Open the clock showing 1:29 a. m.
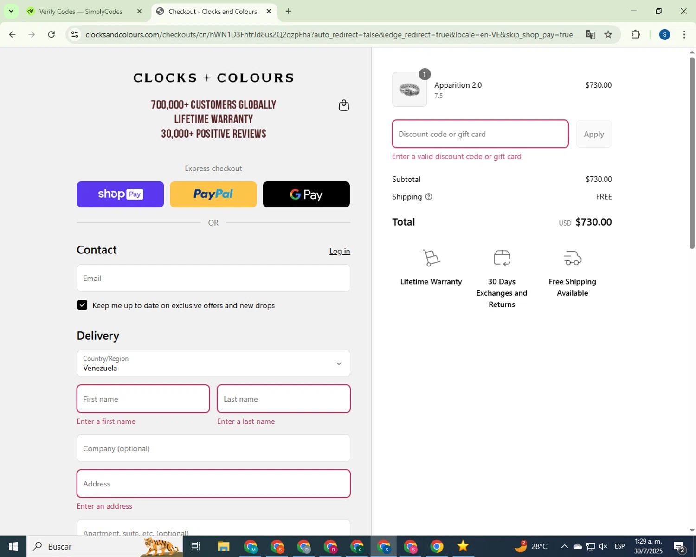Image resolution: width=696 pixels, height=557 pixels. click(x=648, y=546)
